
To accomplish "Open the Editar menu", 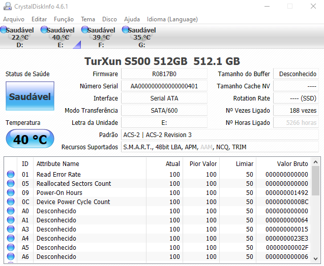I will (x=39, y=19).
